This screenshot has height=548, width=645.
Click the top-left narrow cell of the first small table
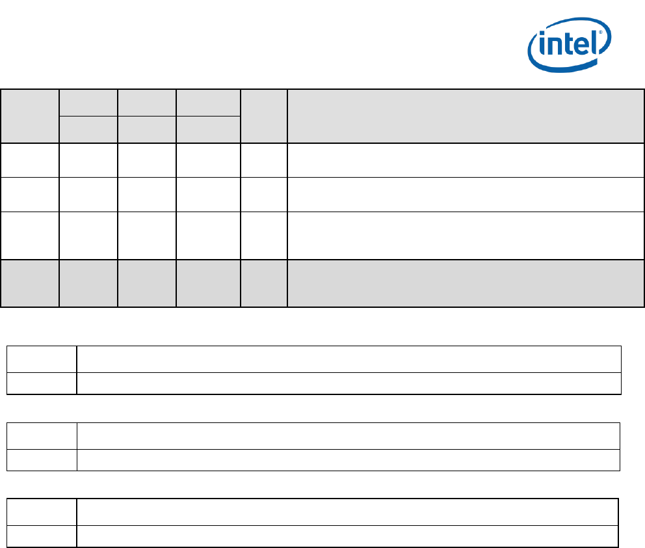pos(42,359)
